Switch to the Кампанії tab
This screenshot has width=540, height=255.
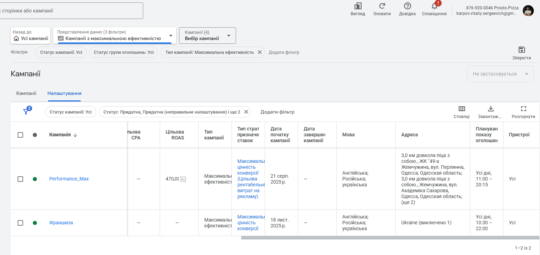click(x=26, y=93)
